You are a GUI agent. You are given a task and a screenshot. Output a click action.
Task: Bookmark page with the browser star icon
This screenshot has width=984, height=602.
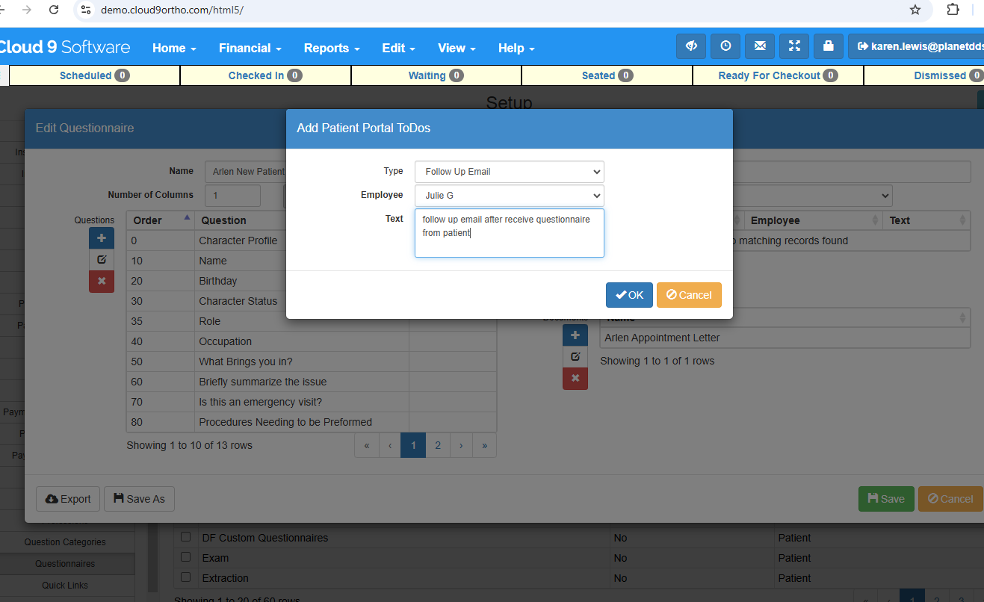[x=915, y=10]
